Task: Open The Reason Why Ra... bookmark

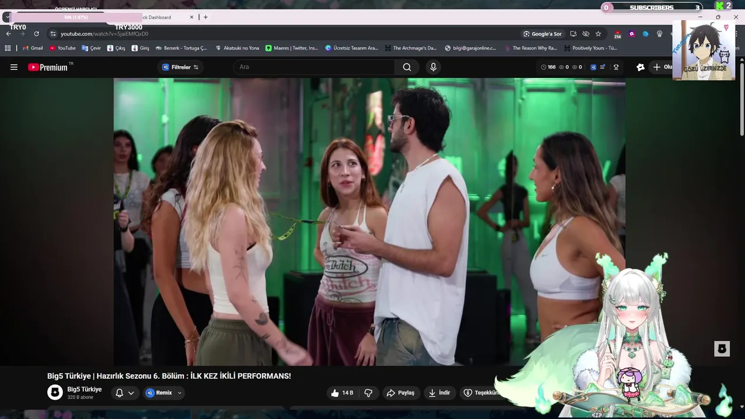Action: [530, 48]
